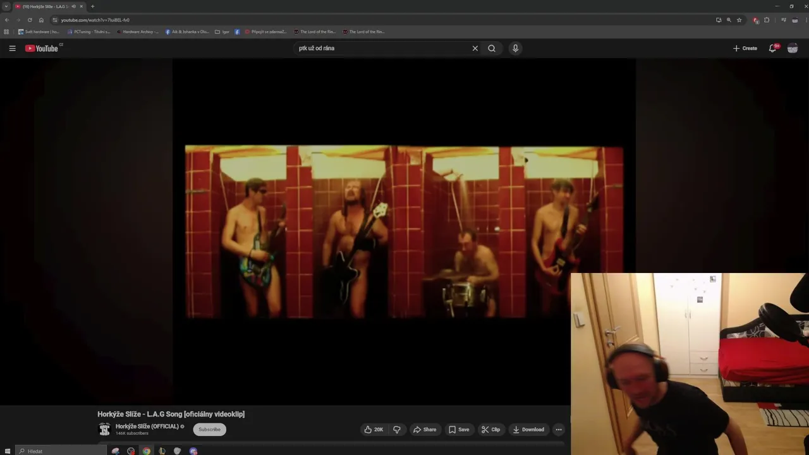Open the YouTube account avatar menu

[793, 48]
